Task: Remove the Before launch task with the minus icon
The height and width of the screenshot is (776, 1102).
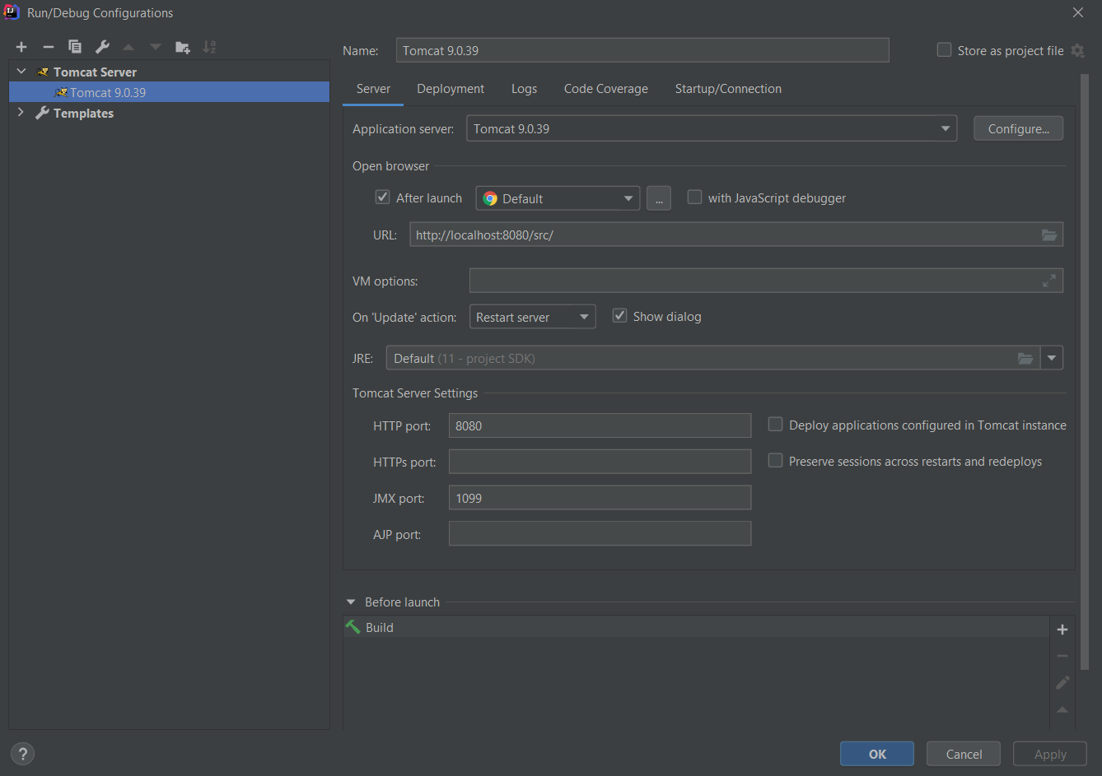Action: tap(1062, 656)
